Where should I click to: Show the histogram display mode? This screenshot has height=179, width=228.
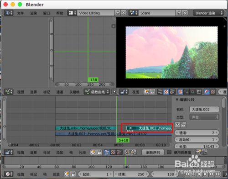(199, 92)
